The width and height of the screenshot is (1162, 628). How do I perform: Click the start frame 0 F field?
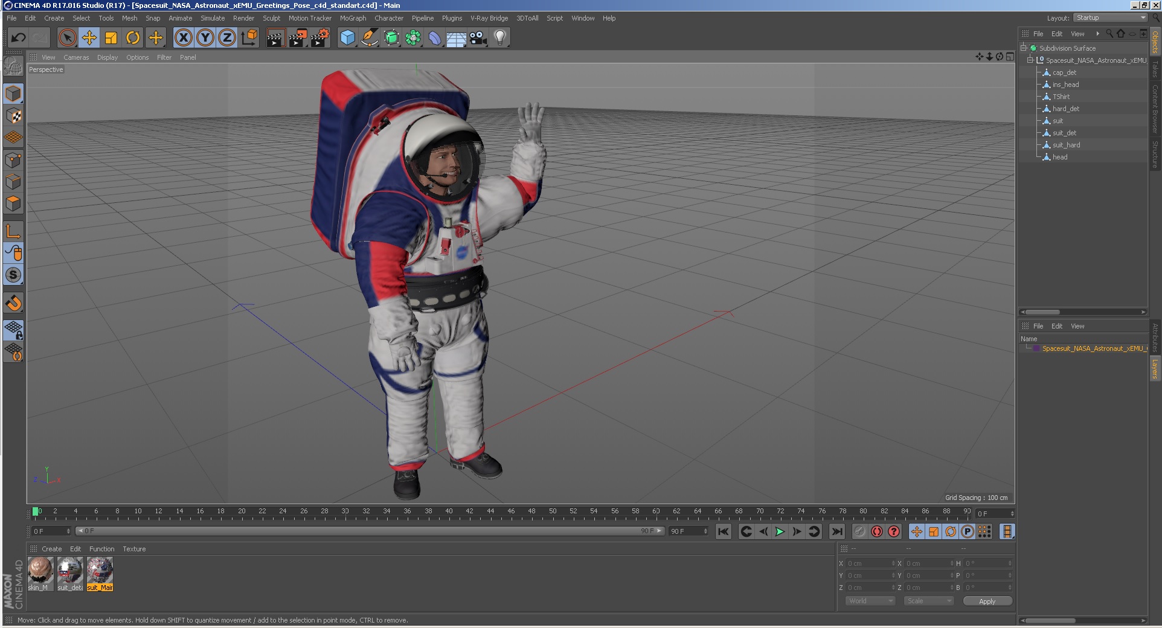[x=51, y=531]
